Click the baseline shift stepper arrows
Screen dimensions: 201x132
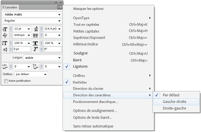point(11,49)
